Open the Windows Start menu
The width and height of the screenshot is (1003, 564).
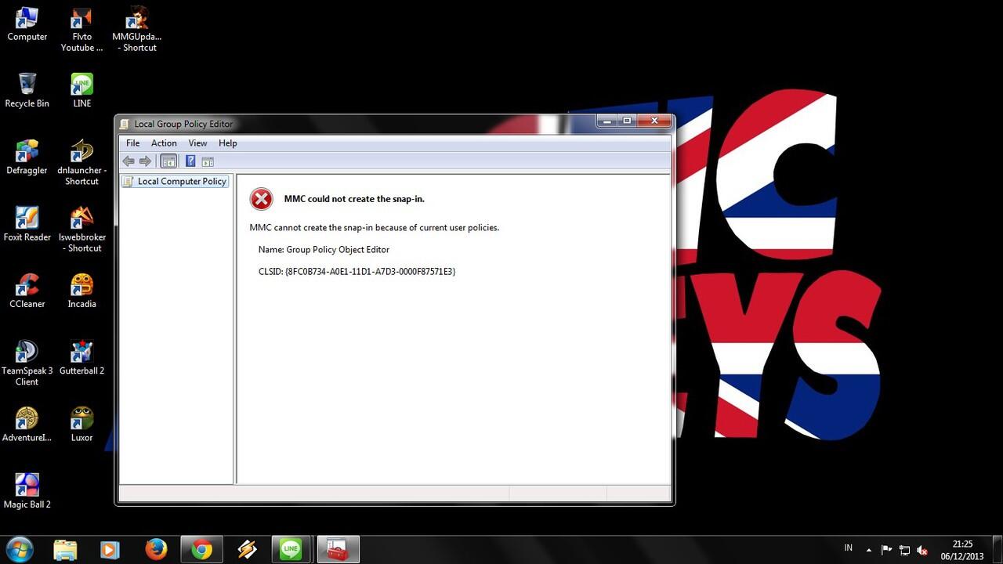[x=19, y=550]
